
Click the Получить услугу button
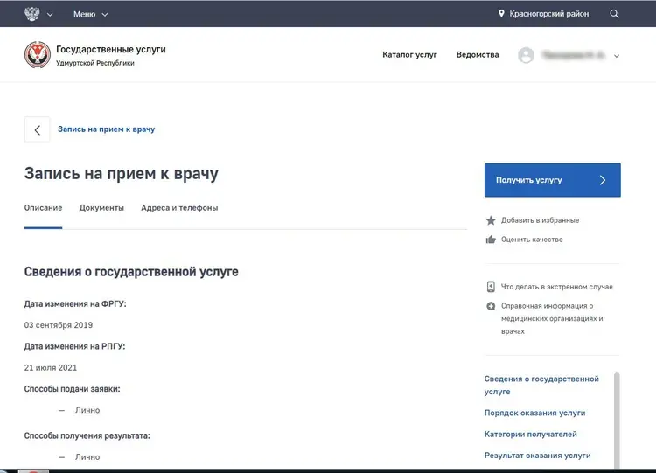click(552, 180)
